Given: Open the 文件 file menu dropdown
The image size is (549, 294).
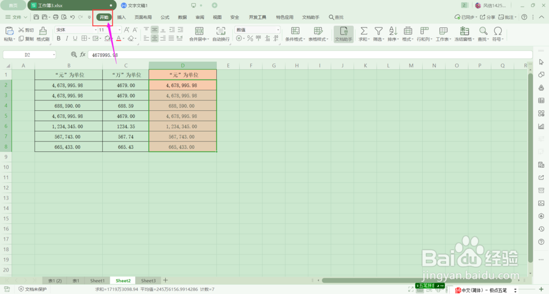Looking at the screenshot, I should point(16,17).
